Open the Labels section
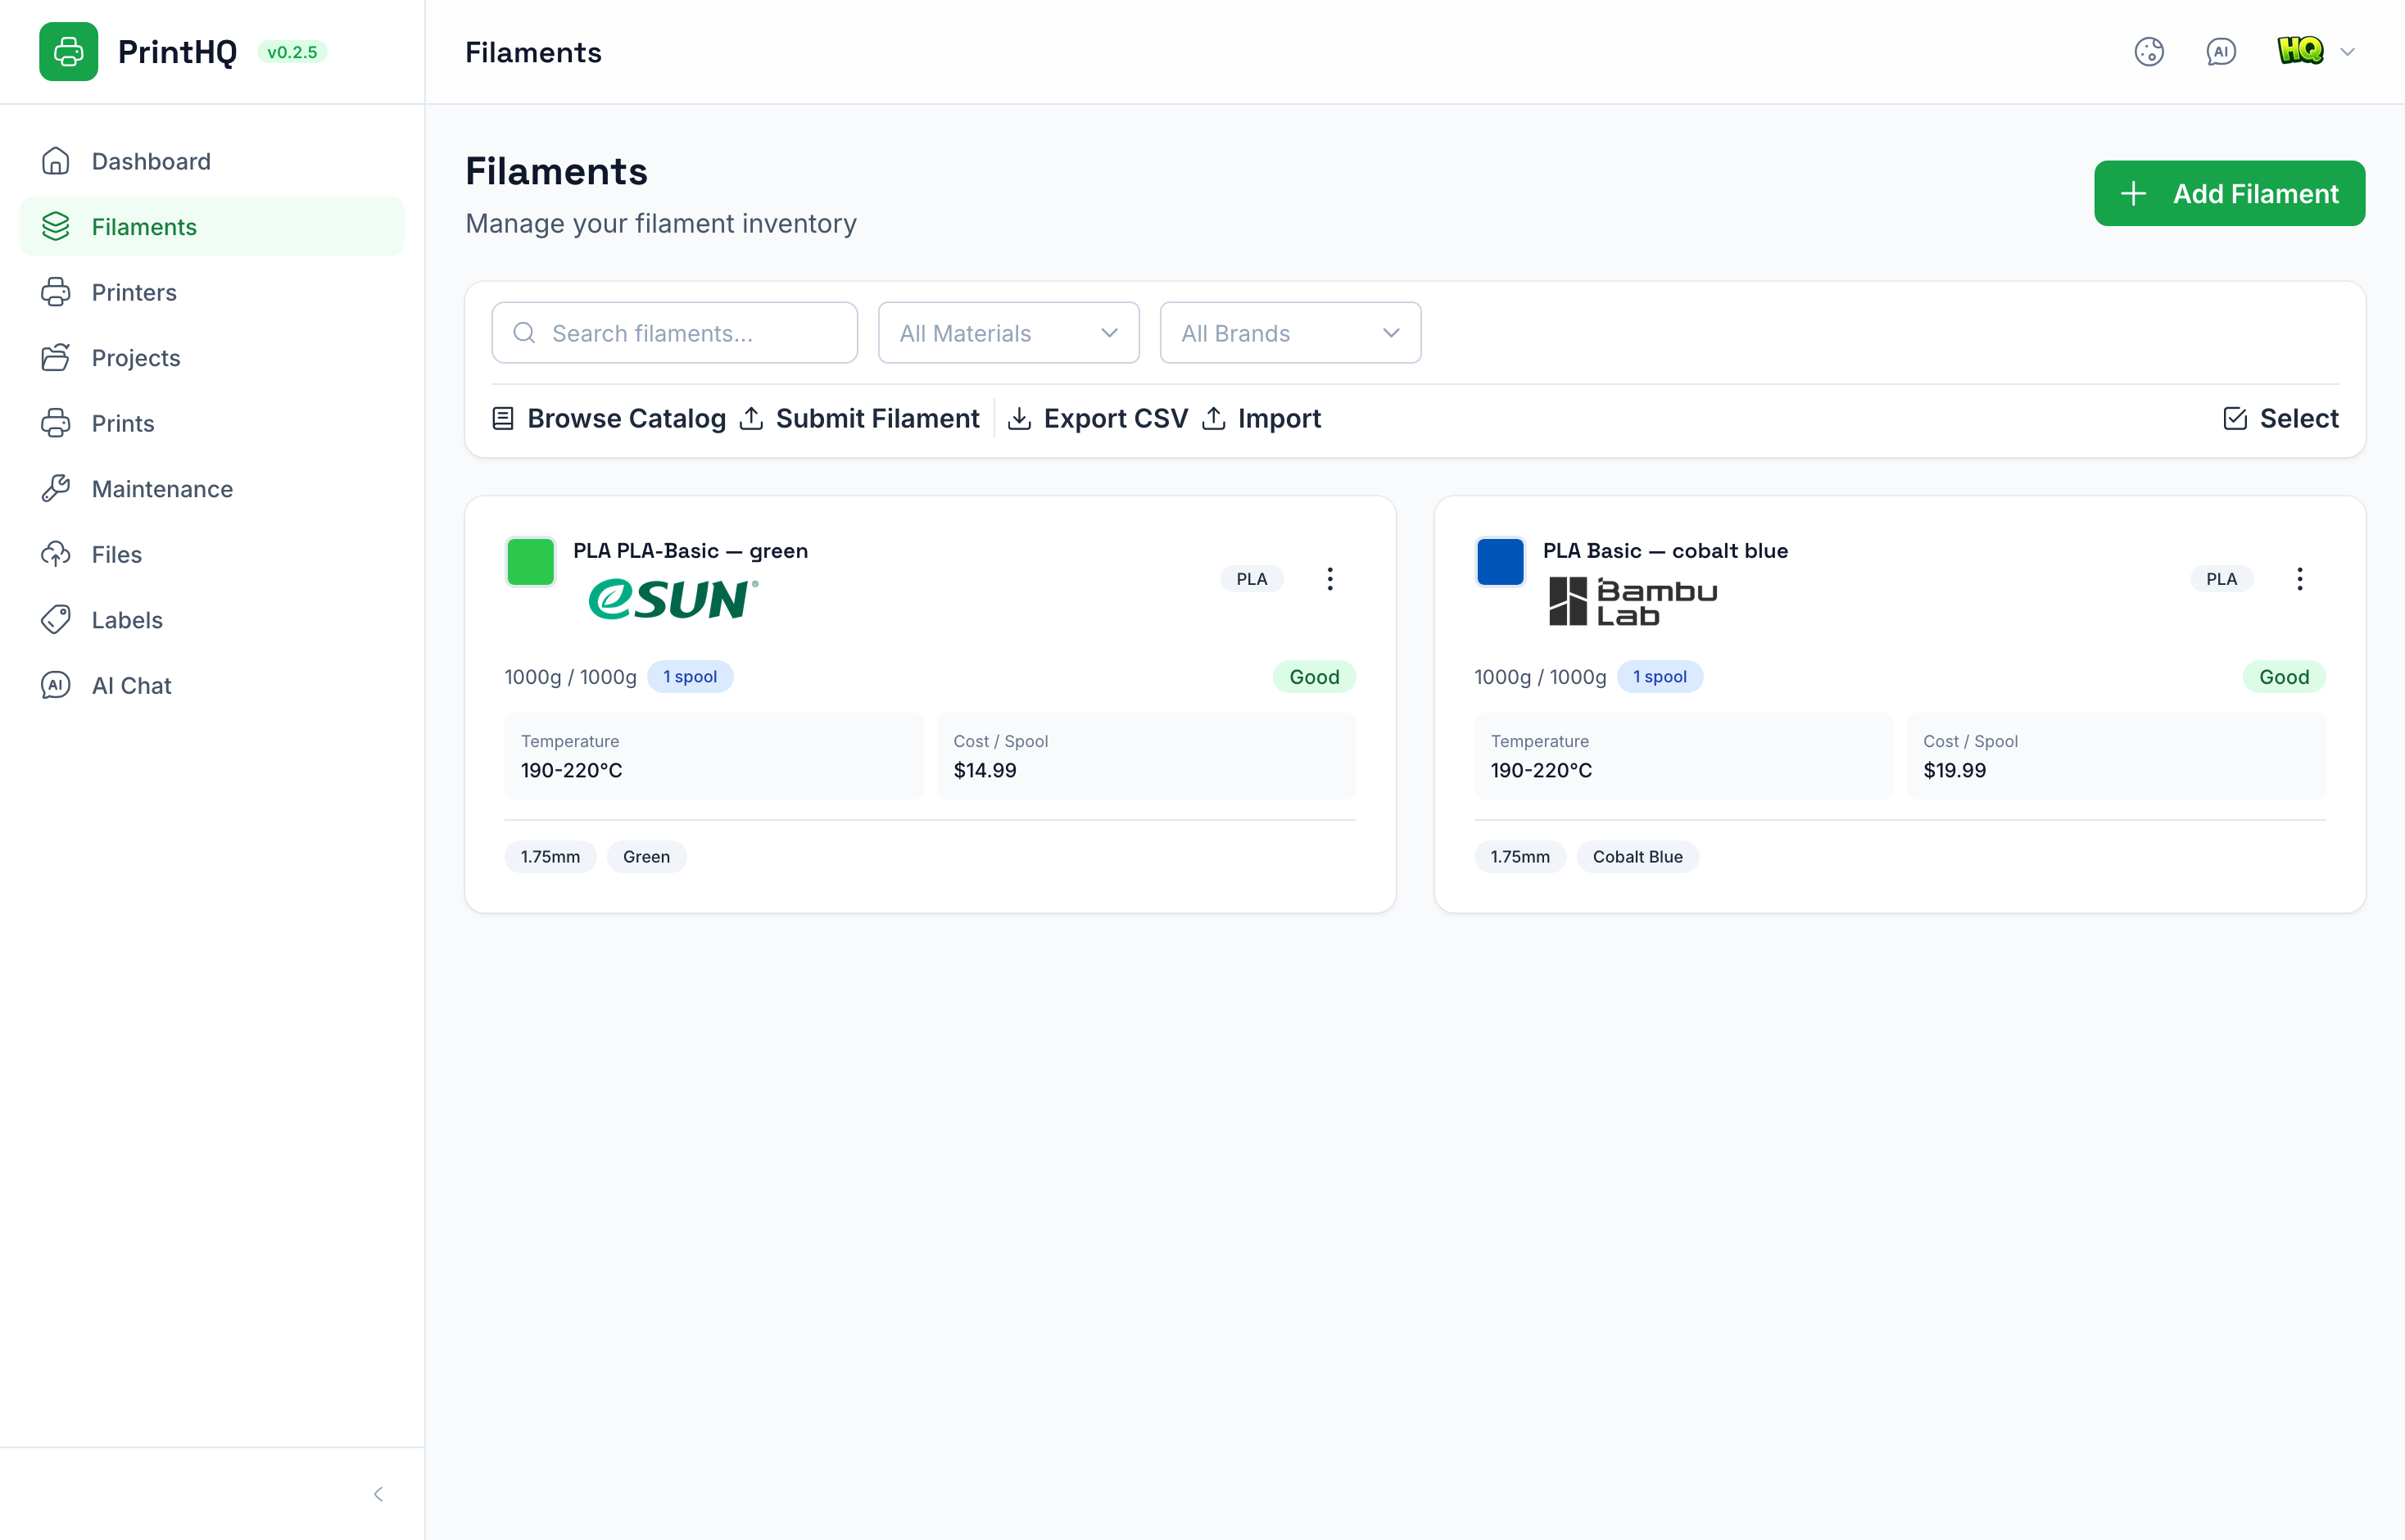2405x1540 pixels. pos(127,620)
